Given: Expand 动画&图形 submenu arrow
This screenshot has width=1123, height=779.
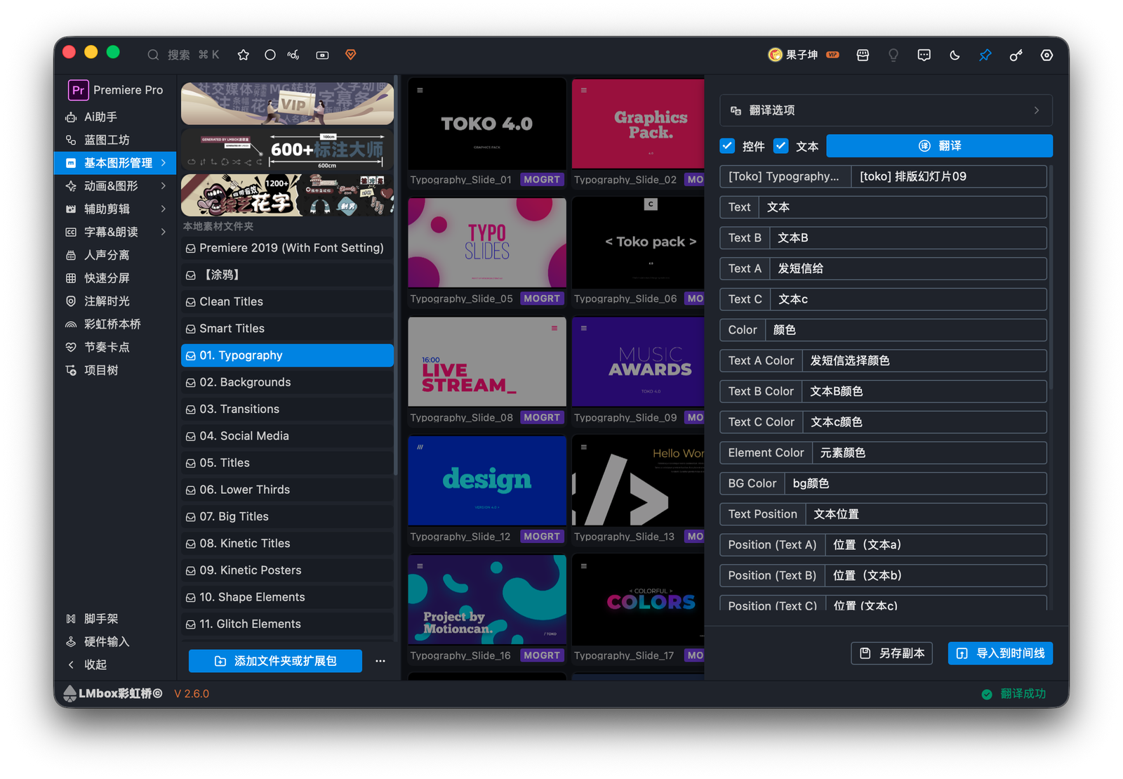Looking at the screenshot, I should point(164,186).
